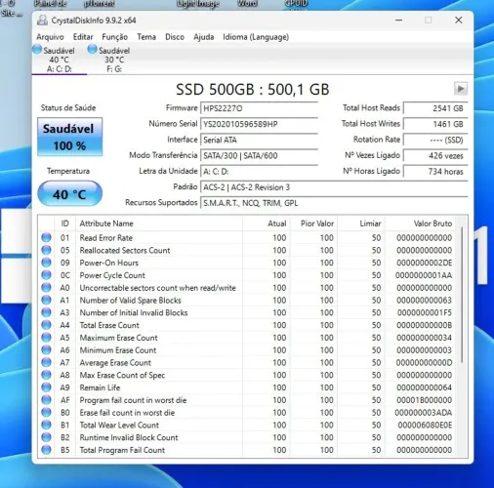The height and width of the screenshot is (488, 494).
Task: Click status orb of Number of Initial Invalid Blocks
Action: click(46, 312)
